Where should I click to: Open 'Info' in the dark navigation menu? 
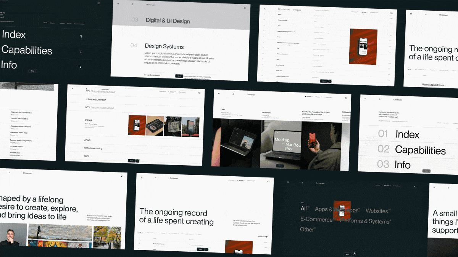(x=9, y=65)
